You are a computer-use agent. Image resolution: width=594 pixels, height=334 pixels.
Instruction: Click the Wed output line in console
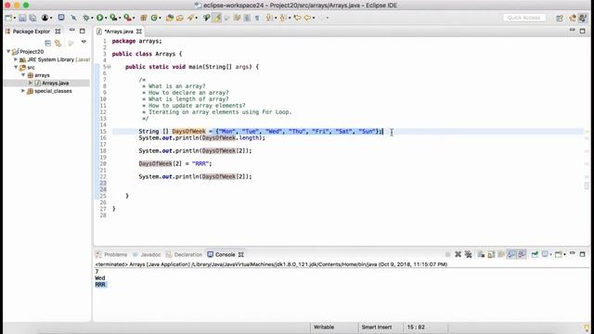click(x=100, y=278)
